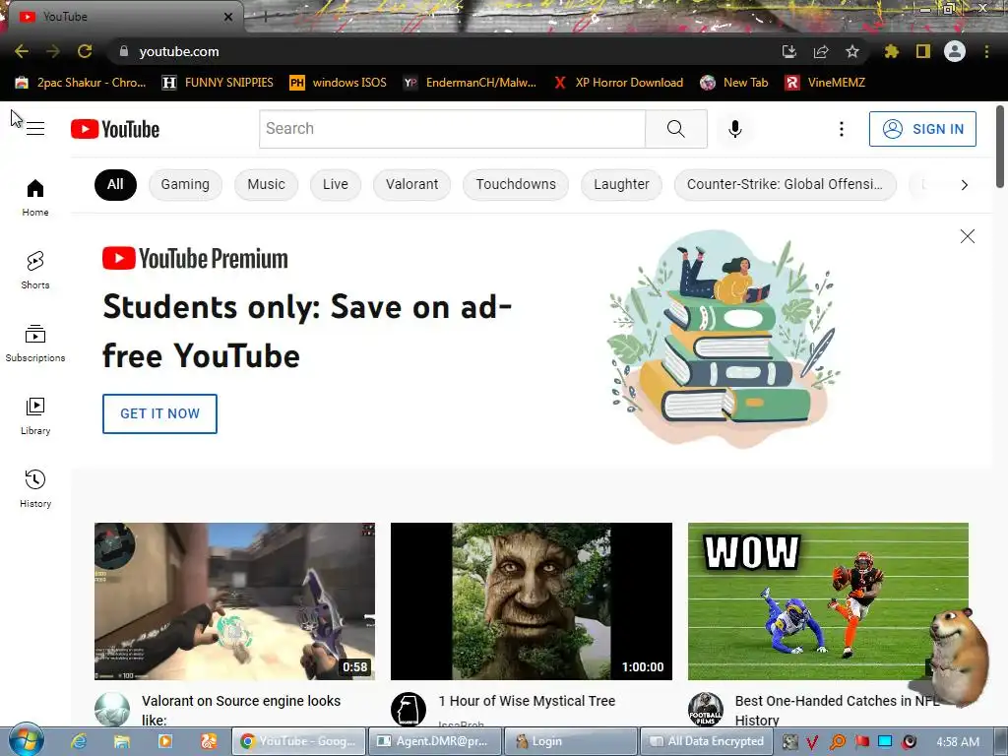1008x756 pixels.
Task: Go back with the browser back arrow
Action: coord(22,51)
